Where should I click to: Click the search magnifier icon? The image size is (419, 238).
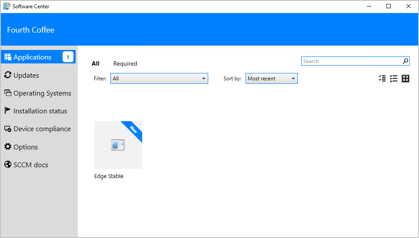pos(406,61)
